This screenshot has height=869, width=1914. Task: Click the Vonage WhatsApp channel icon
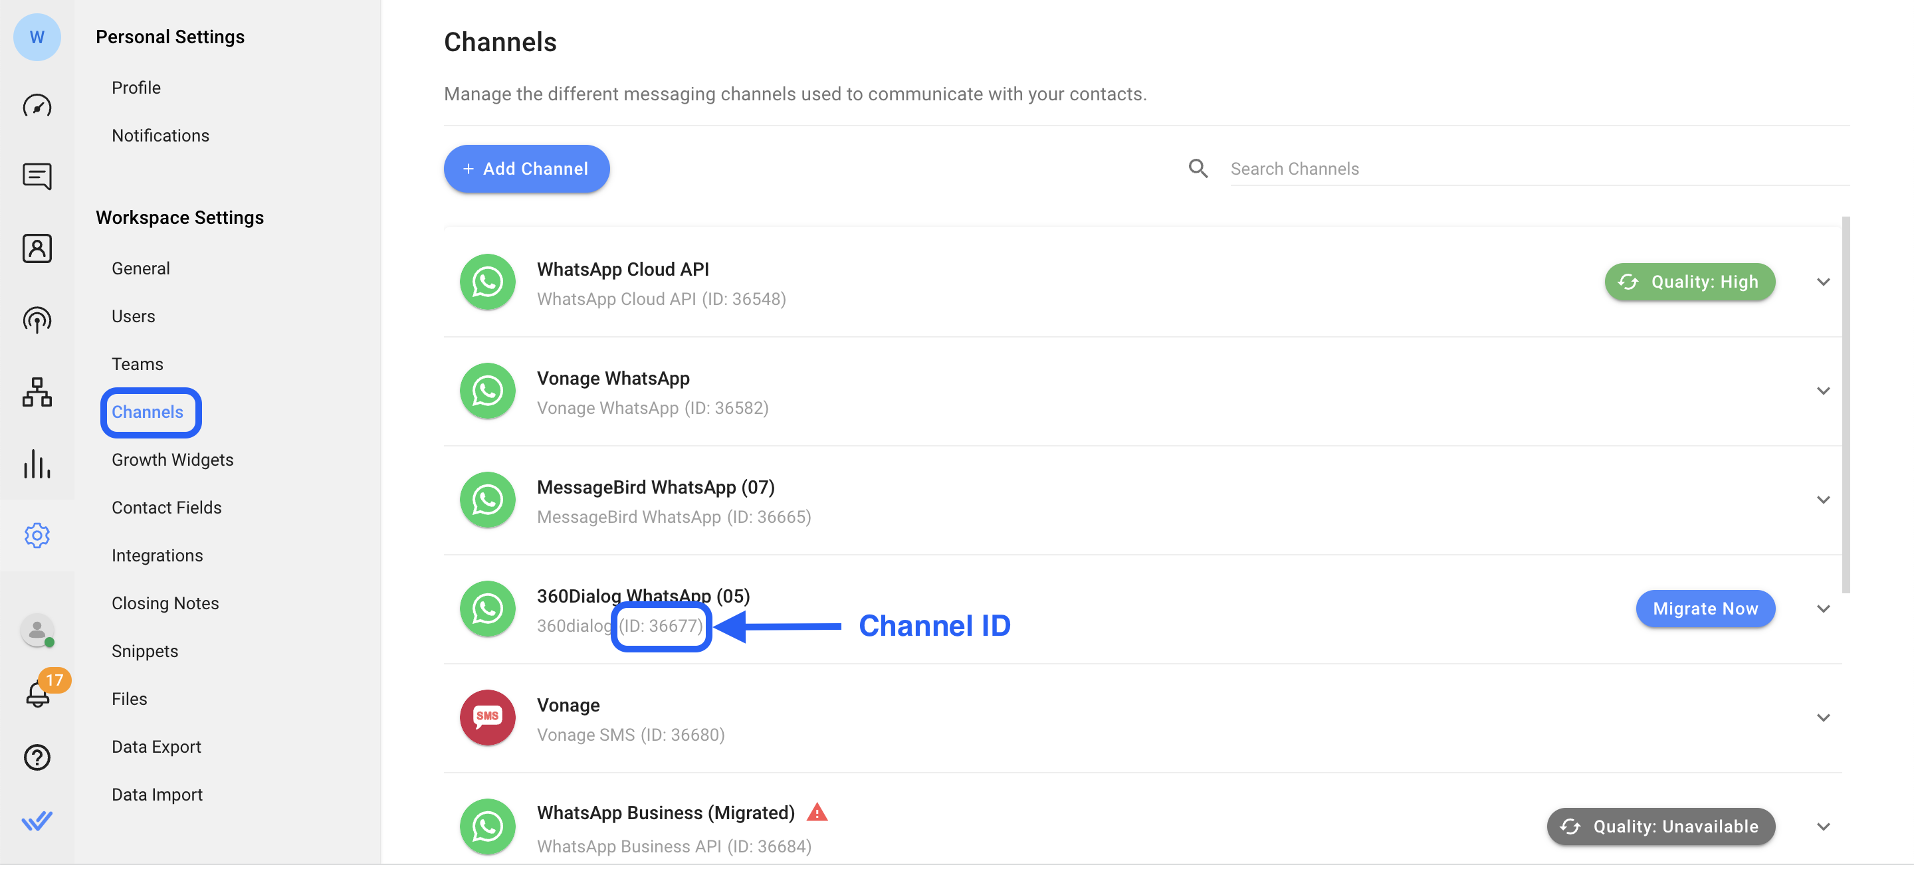pos(488,391)
